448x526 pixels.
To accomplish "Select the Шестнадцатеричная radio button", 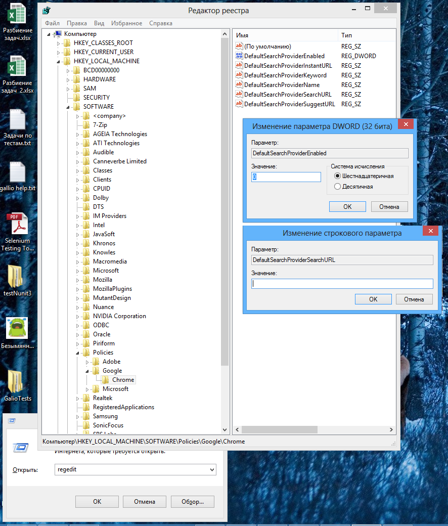I will (x=337, y=176).
